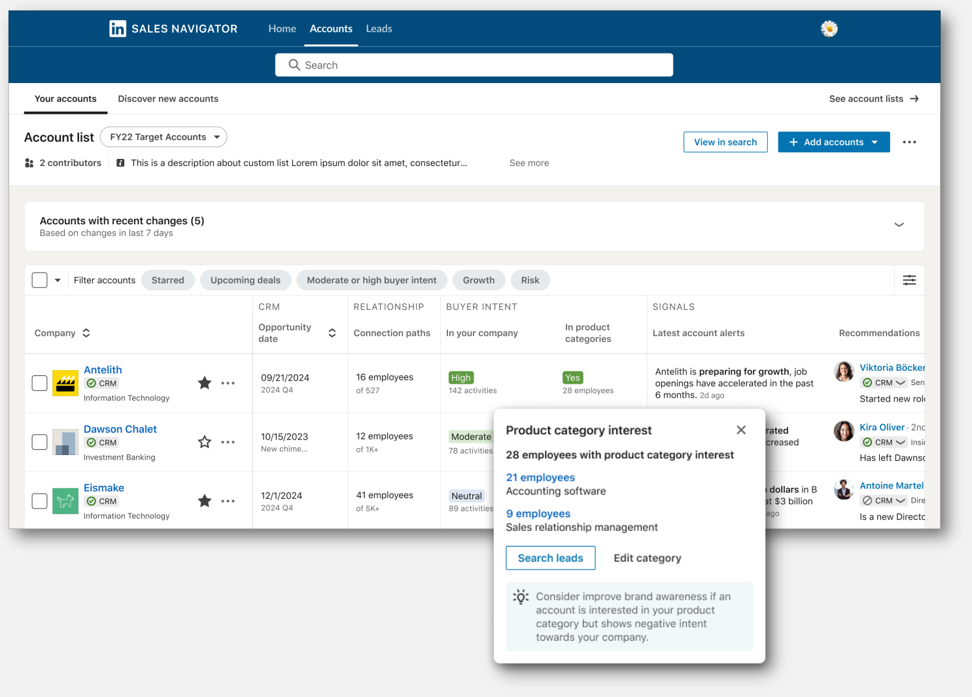The height and width of the screenshot is (697, 972).
Task: Select the Antelith row checkbox
Action: click(40, 383)
